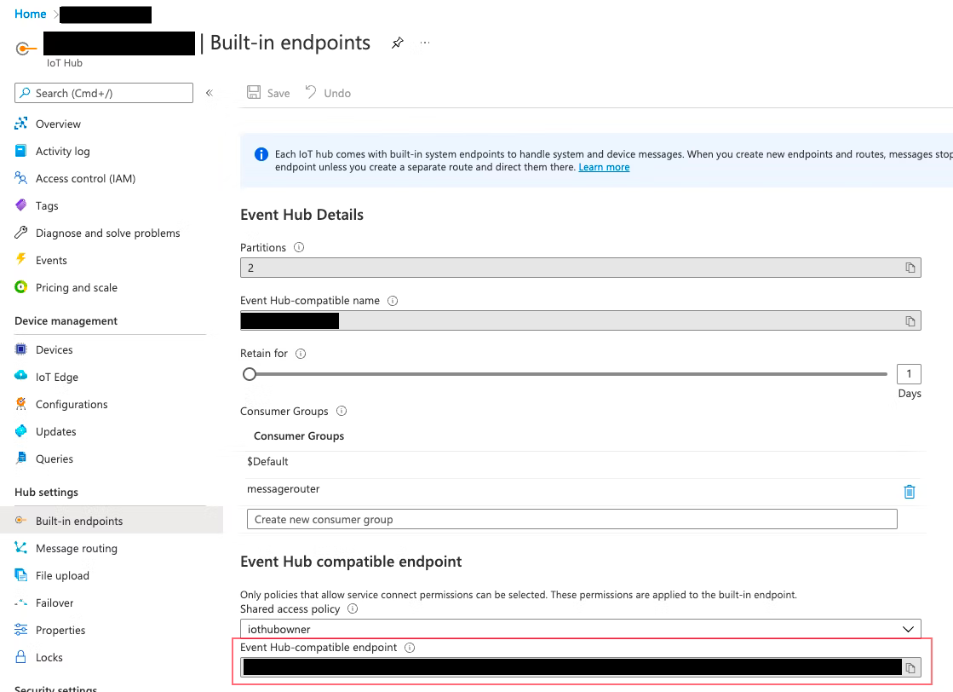953x692 pixels.
Task: Click the Queries icon
Action: click(x=20, y=458)
